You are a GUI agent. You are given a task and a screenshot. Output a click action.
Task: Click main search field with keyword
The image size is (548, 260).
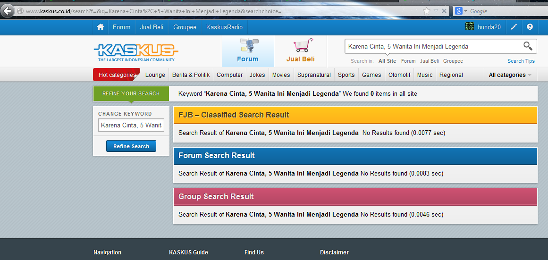tap(433, 46)
